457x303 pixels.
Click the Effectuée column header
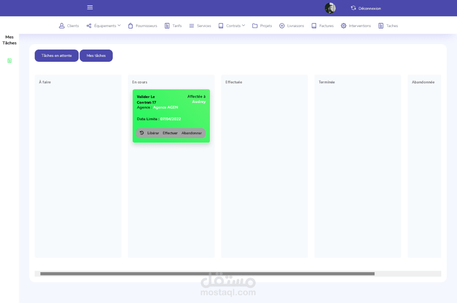tap(234, 82)
